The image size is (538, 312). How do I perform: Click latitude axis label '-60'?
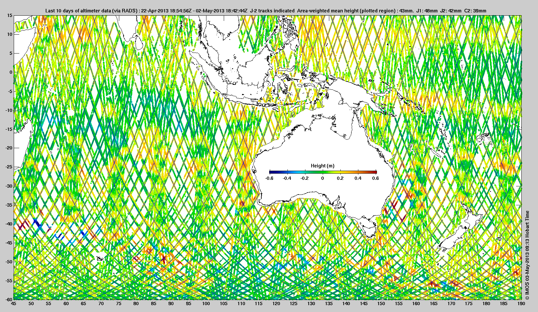(x=9, y=299)
